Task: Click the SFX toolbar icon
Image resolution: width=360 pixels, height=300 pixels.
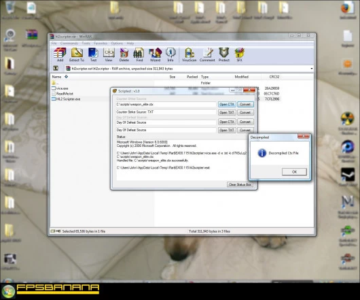Action: pyautogui.click(x=240, y=54)
